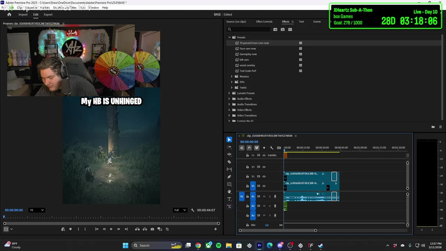This screenshot has width=446, height=251.
Task: Toggle visibility of the V2 track
Action: point(264,176)
